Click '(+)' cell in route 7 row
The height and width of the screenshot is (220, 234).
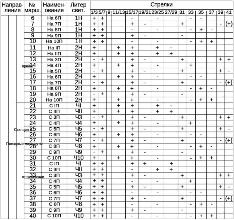click(229, 24)
